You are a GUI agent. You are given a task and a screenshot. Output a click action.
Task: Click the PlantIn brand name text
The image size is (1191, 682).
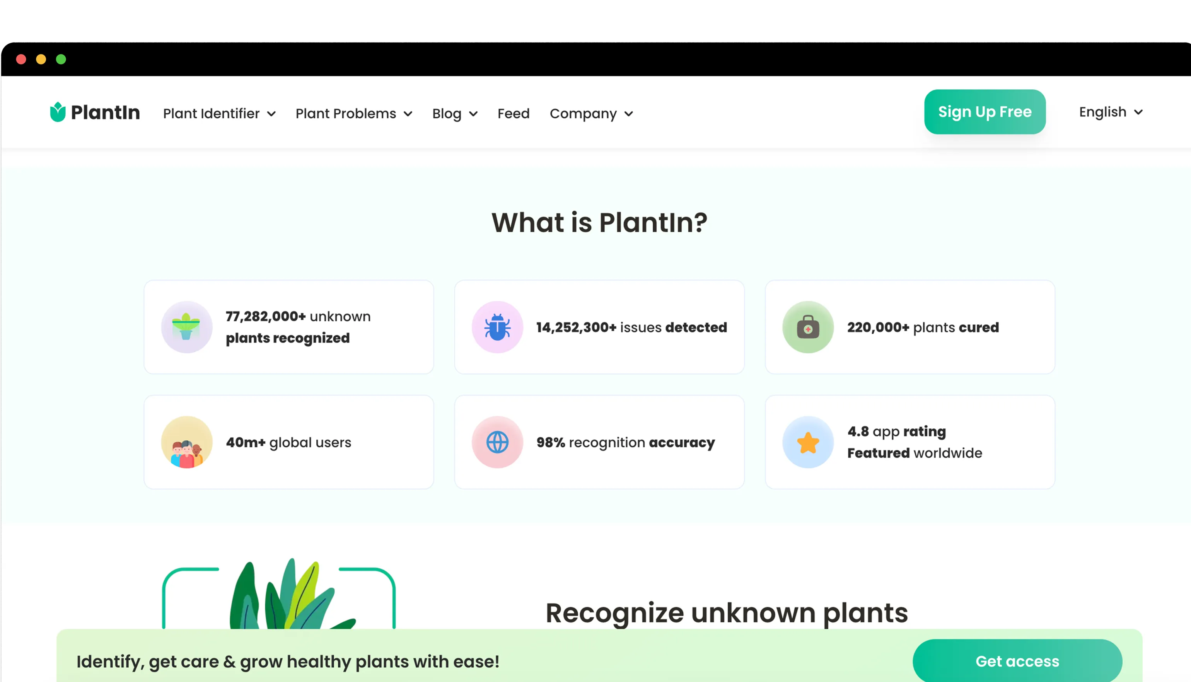click(x=106, y=113)
